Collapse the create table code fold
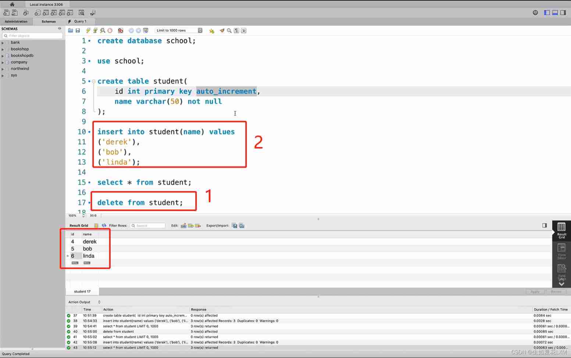 point(94,81)
